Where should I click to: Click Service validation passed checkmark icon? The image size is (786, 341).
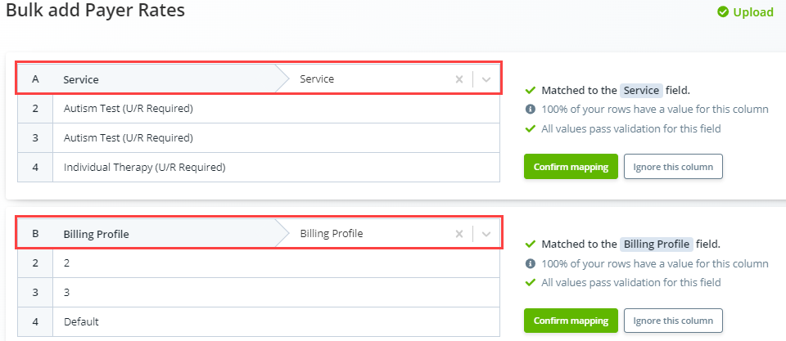(x=531, y=128)
